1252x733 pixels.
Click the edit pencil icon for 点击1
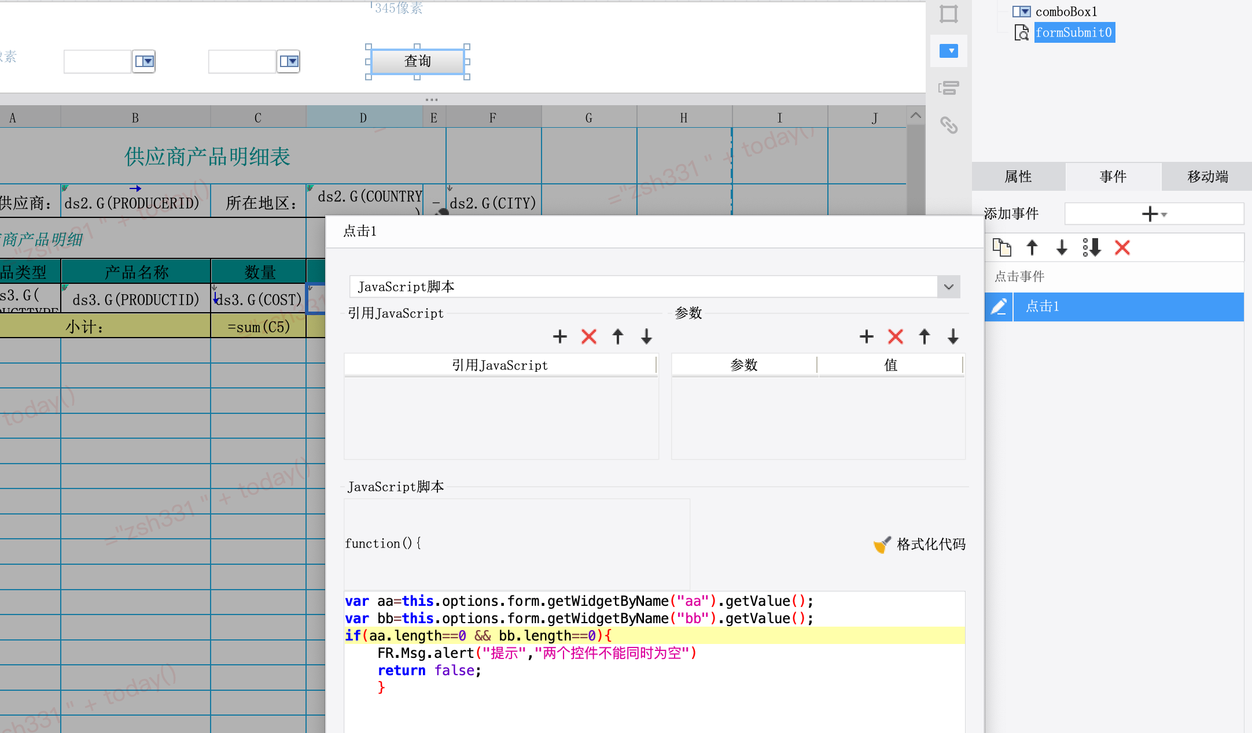999,306
